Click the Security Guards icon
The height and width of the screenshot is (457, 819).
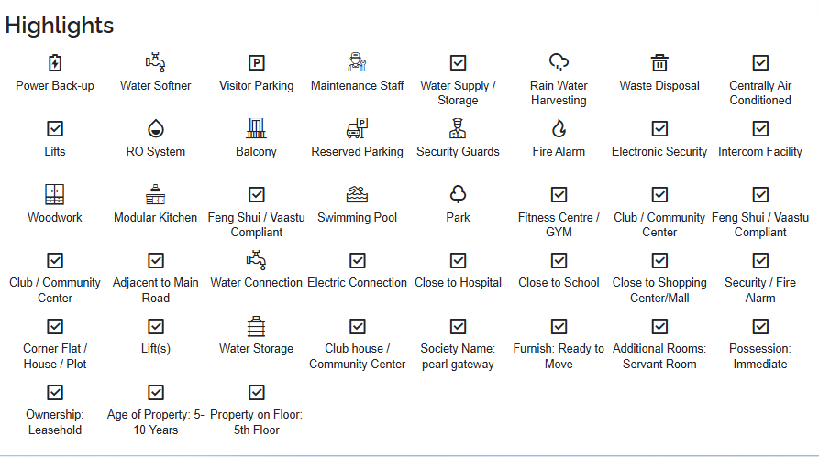[458, 128]
